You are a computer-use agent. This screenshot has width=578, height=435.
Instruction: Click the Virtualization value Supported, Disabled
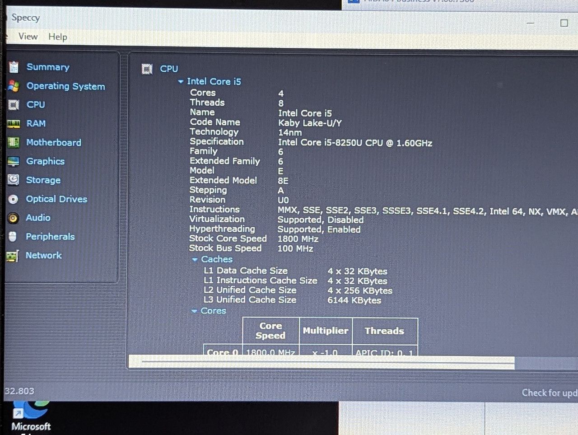pyautogui.click(x=321, y=220)
